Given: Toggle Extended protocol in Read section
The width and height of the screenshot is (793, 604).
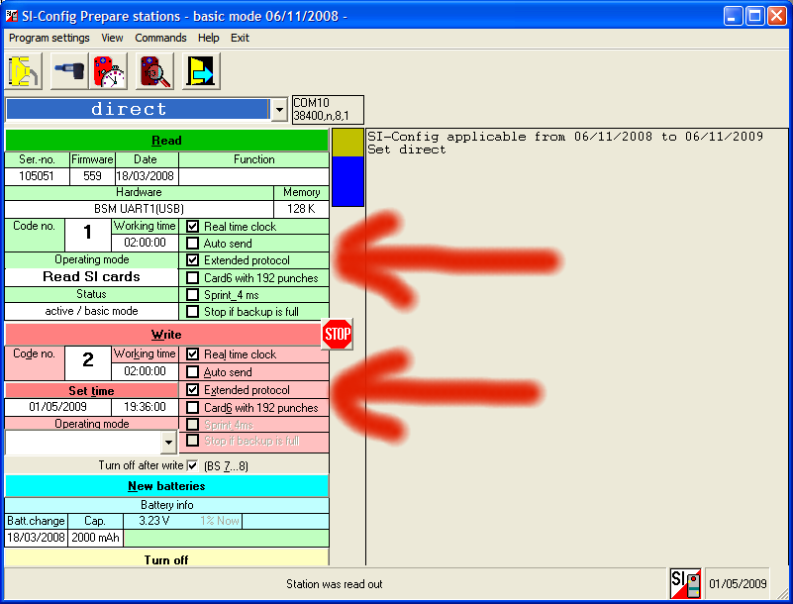Looking at the screenshot, I should click(x=192, y=260).
